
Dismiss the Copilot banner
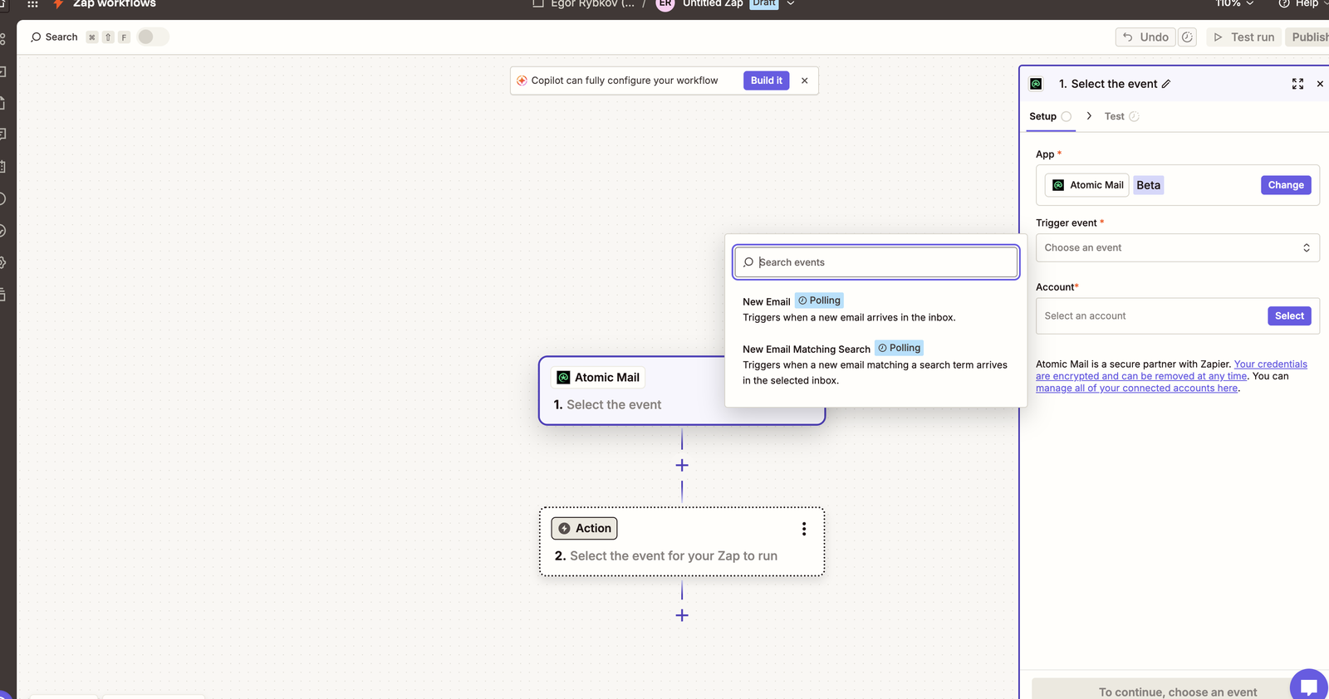pyautogui.click(x=804, y=81)
